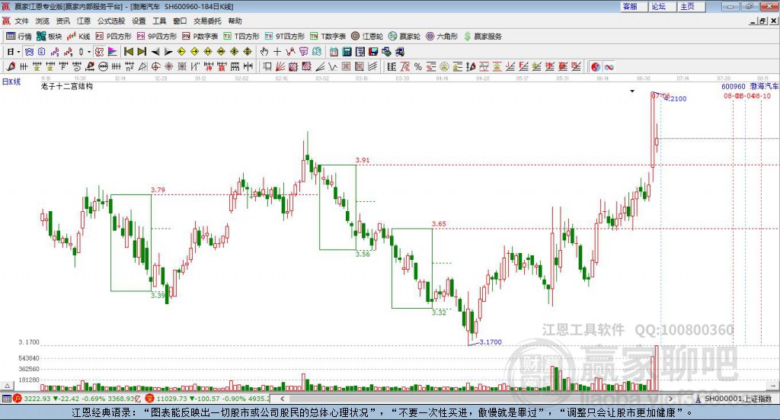Click the red-blue yin-yang icon
The image size is (780, 420).
[596, 66]
